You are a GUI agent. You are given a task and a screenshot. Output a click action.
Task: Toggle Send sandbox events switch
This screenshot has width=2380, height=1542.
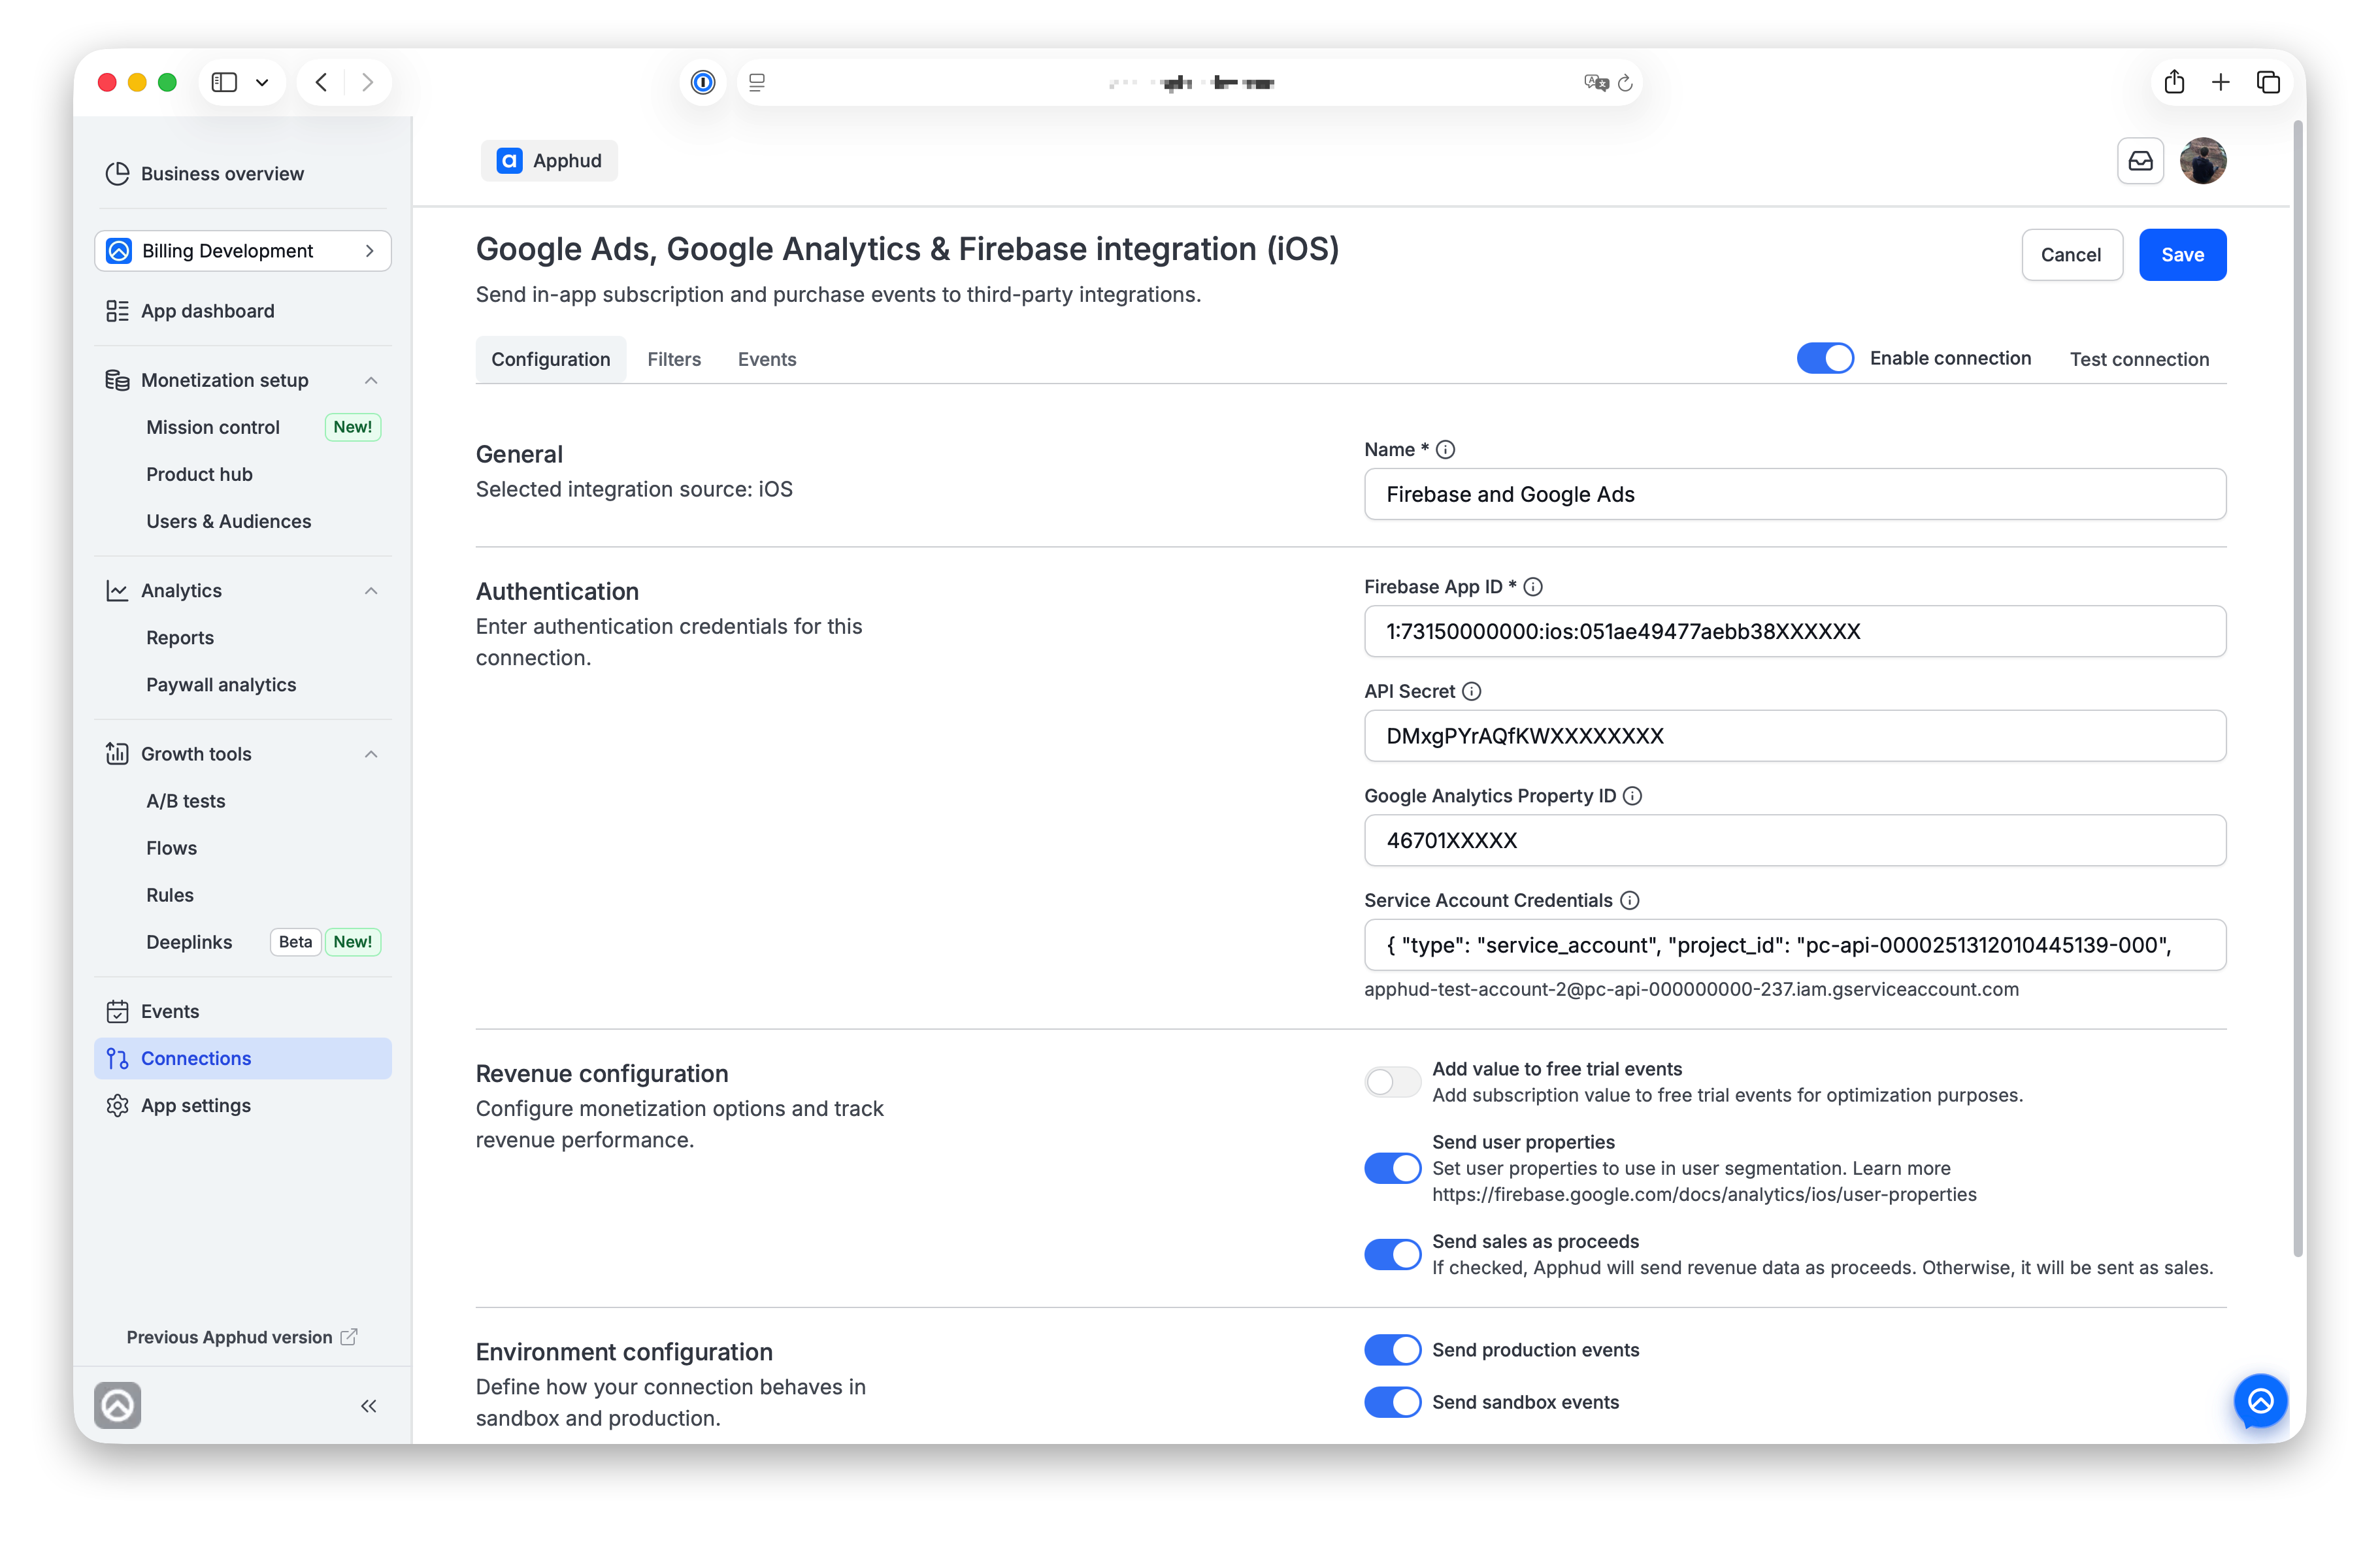pos(1392,1402)
